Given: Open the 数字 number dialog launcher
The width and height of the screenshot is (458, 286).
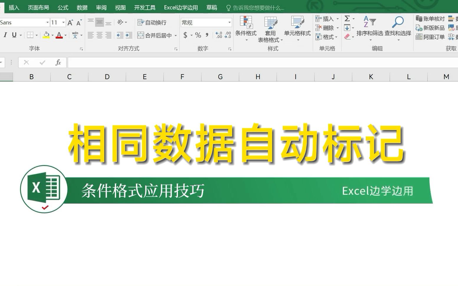Looking at the screenshot, I should tap(230, 49).
